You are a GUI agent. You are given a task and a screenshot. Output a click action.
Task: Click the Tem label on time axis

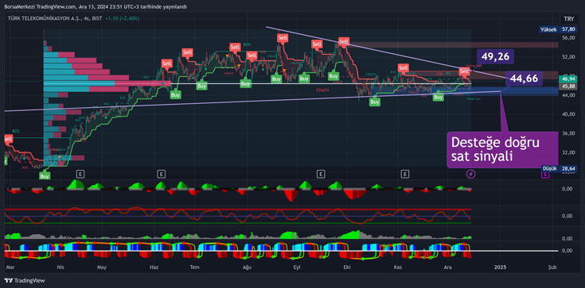194,267
